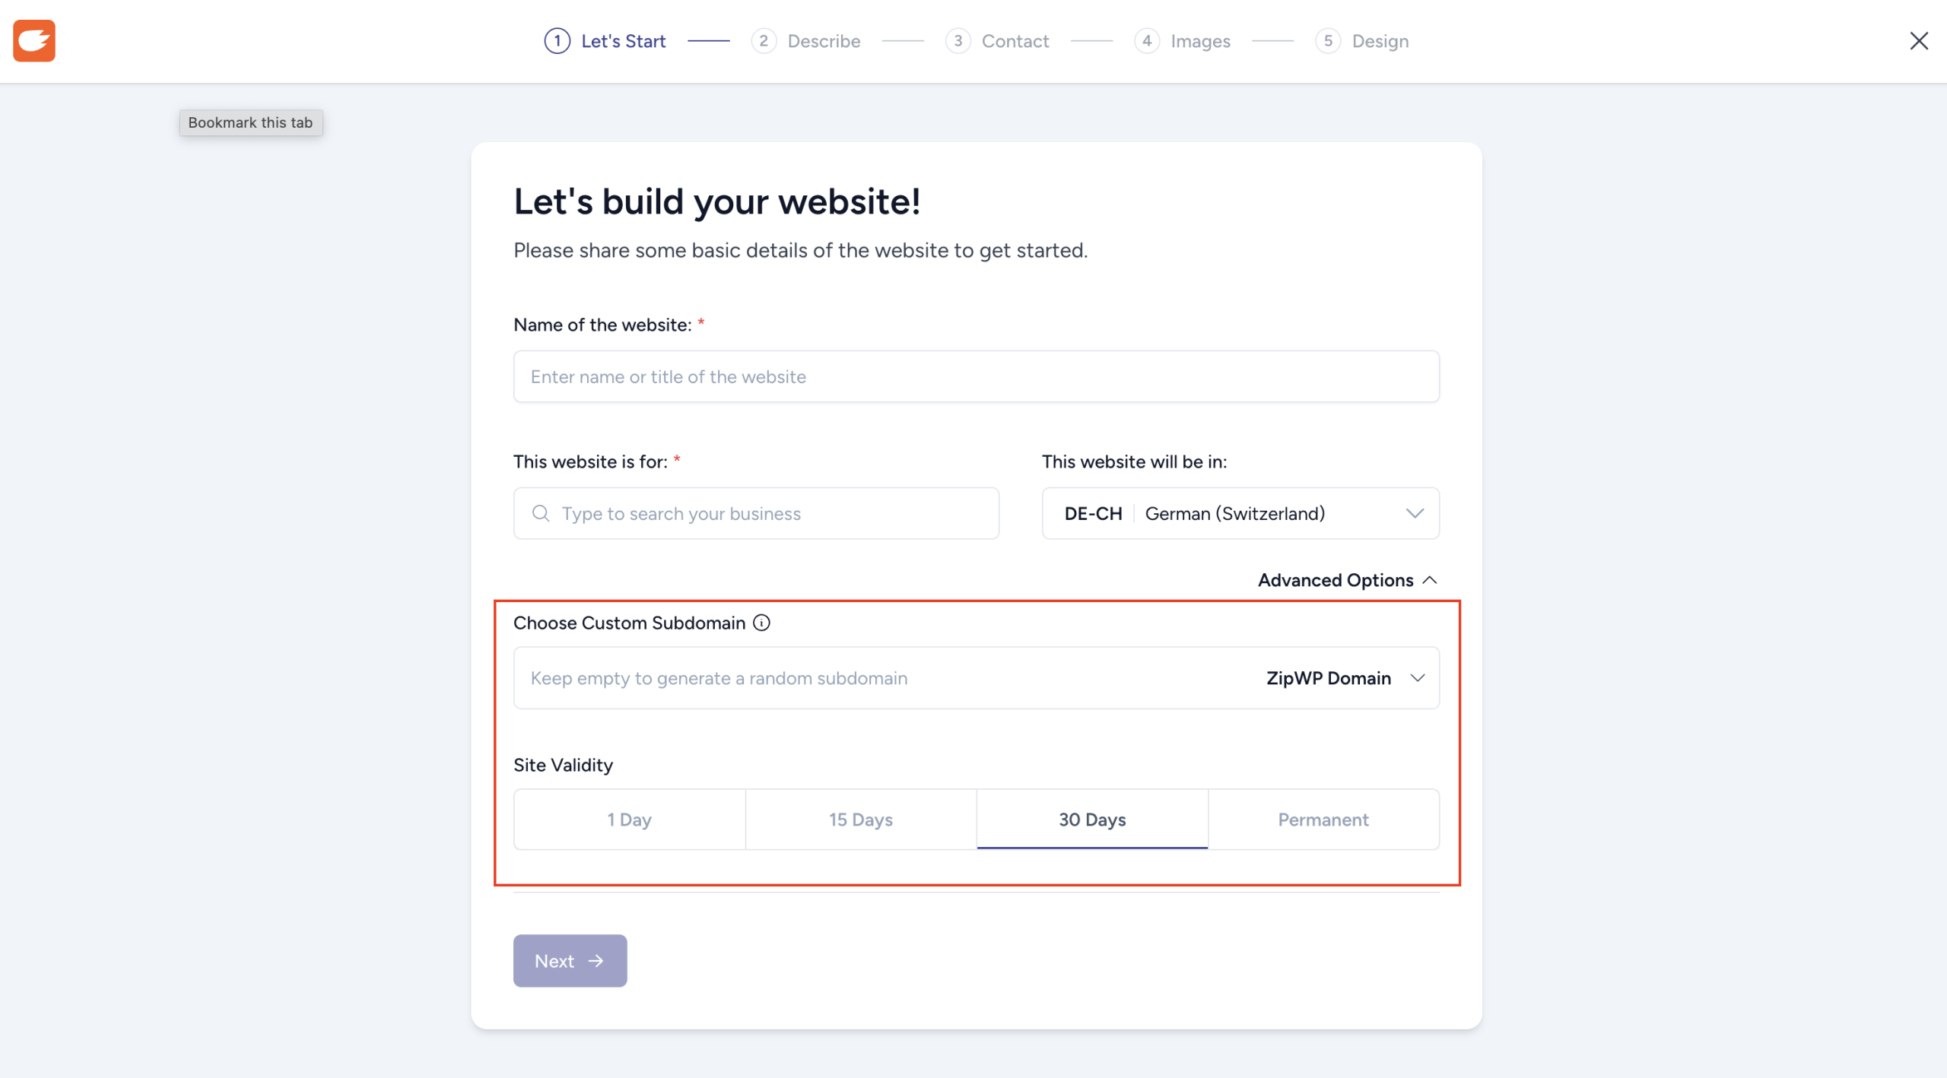Select 1 Day site validity

[x=629, y=820]
